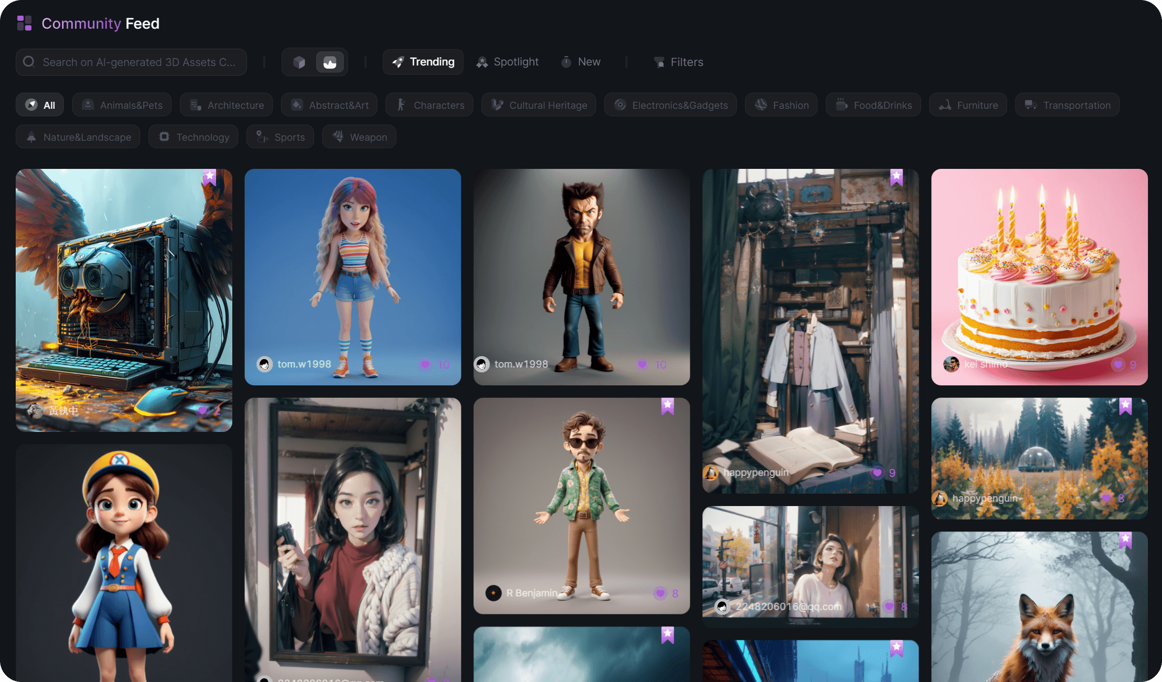Select the Trending tab
The width and height of the screenshot is (1162, 682).
click(x=423, y=62)
